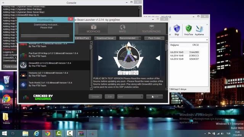Click the Videolar folder desktop icon
The width and height of the screenshot is (244, 137).
(6, 118)
